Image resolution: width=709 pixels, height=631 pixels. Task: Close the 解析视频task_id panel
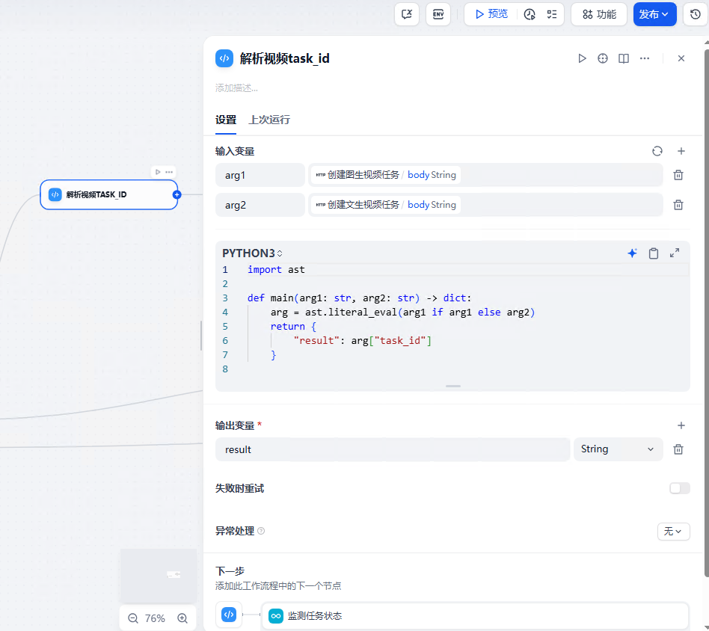click(681, 58)
